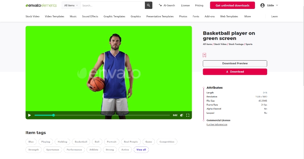Open AI-Search with sparkle icon
Image resolution: width=304 pixels, height=159 pixels.
click(x=167, y=5)
